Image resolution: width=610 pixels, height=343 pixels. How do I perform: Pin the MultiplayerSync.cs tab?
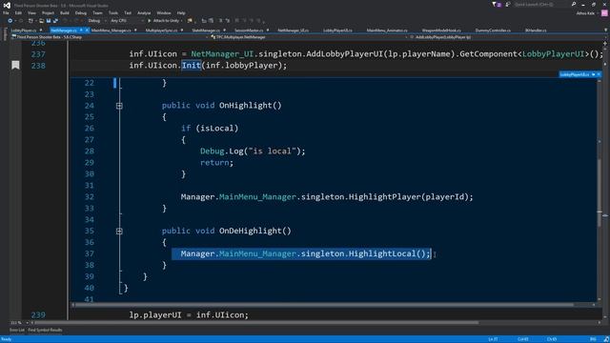coord(182,30)
